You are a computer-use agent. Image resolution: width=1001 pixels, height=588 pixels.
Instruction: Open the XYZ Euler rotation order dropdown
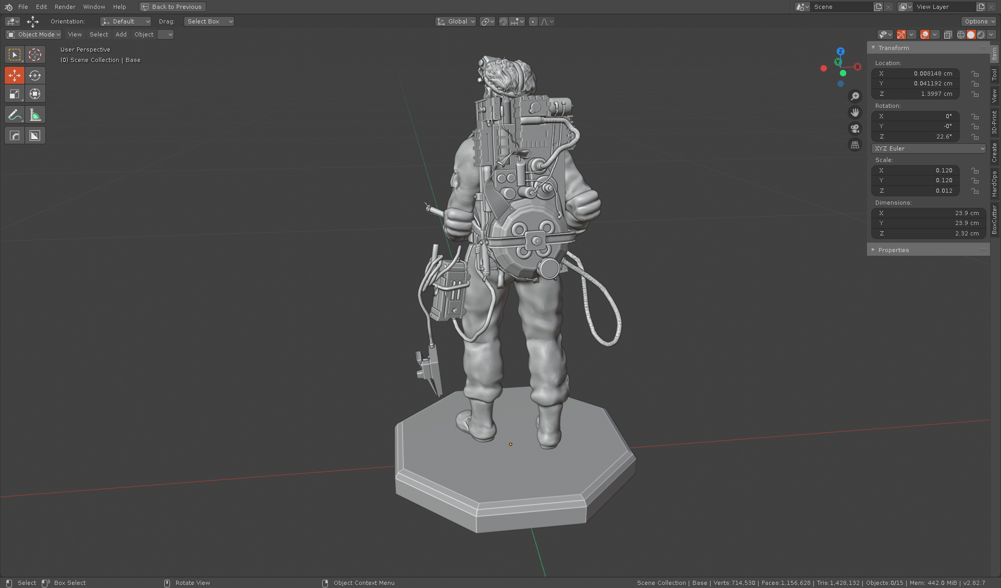(x=928, y=148)
